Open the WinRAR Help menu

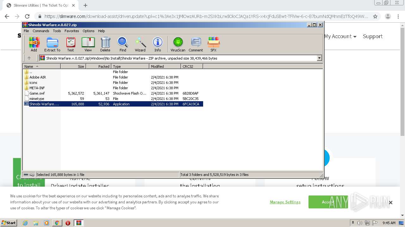(x=101, y=31)
